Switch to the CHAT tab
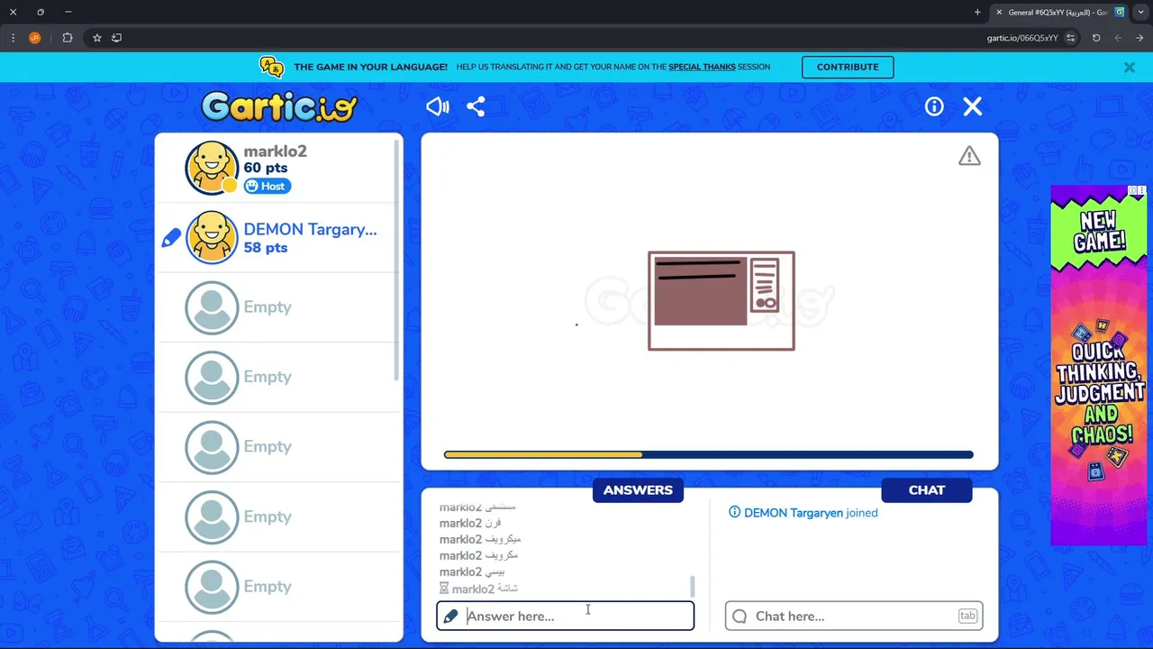Screen dimensions: 1153x649 point(927,489)
